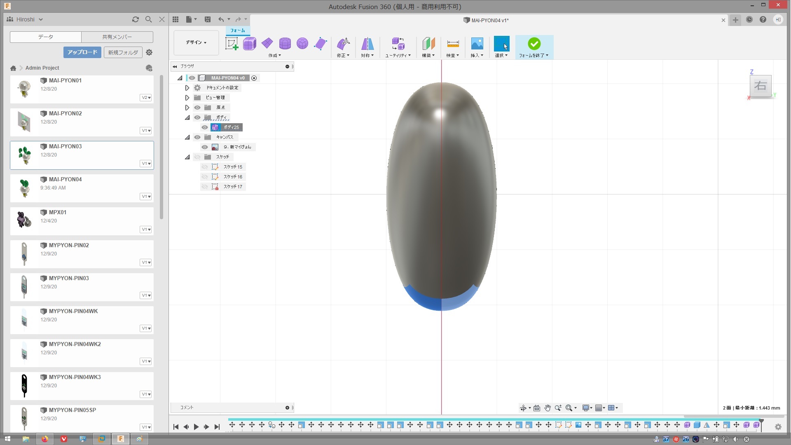
Task: Click the Insert canvas image icon
Action: 477,44
